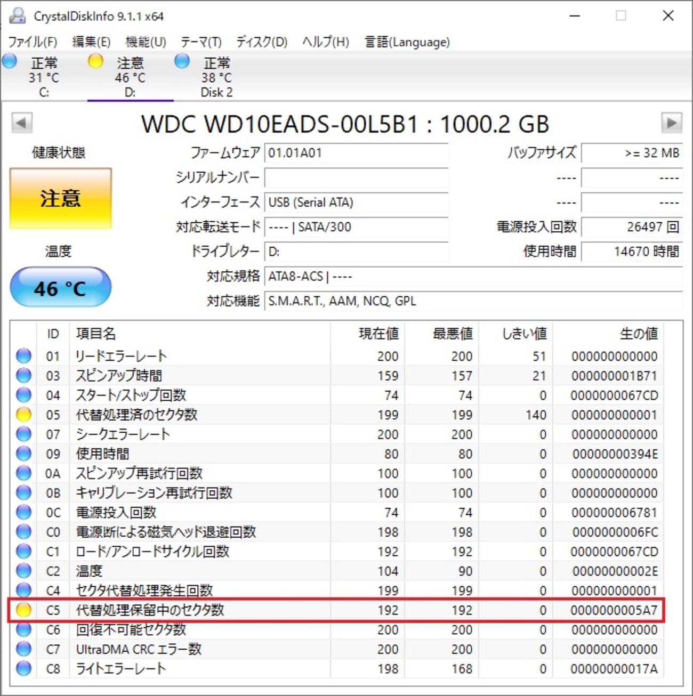Click the CrystalDiskInfo app icon in title bar
Viewport: 693px width, 696px height.
point(17,16)
